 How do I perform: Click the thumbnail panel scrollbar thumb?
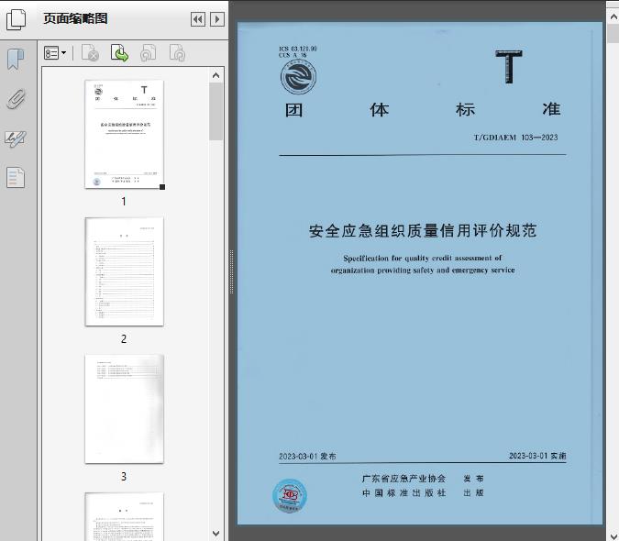[x=216, y=111]
